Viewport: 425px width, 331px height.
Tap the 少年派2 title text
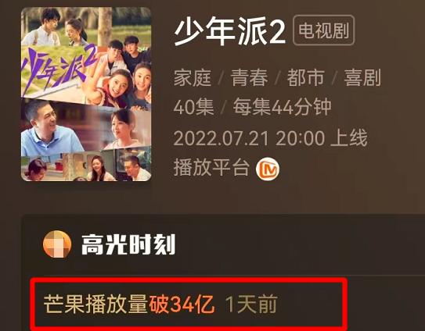tap(230, 31)
